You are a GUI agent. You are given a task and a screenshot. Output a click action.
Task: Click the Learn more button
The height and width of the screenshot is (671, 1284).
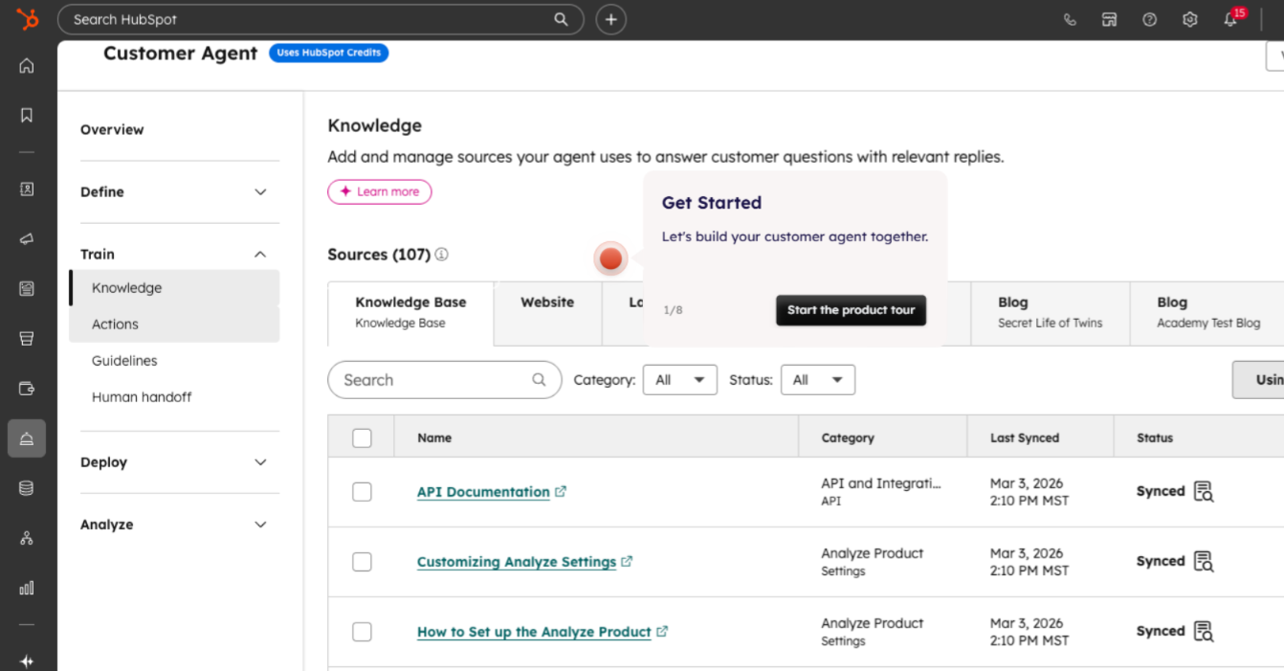click(x=380, y=191)
